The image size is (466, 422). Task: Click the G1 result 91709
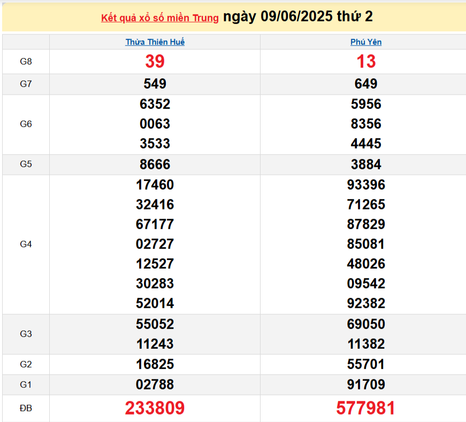pyautogui.click(x=366, y=385)
